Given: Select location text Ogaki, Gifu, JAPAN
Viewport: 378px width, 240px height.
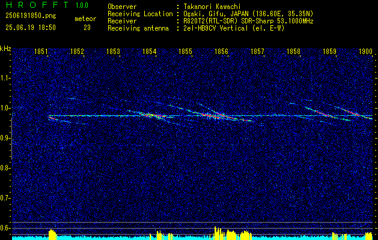Looking at the screenshot, I should pyautogui.click(x=215, y=14).
